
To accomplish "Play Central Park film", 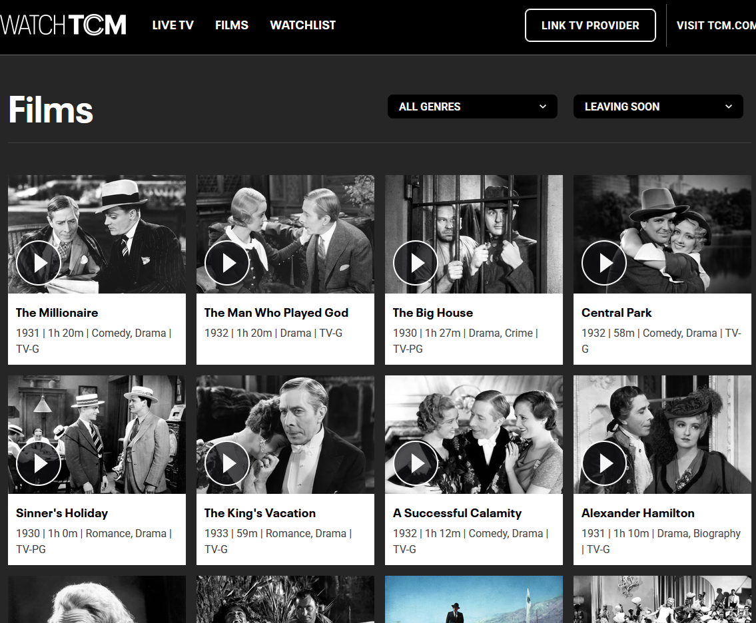I will 604,263.
